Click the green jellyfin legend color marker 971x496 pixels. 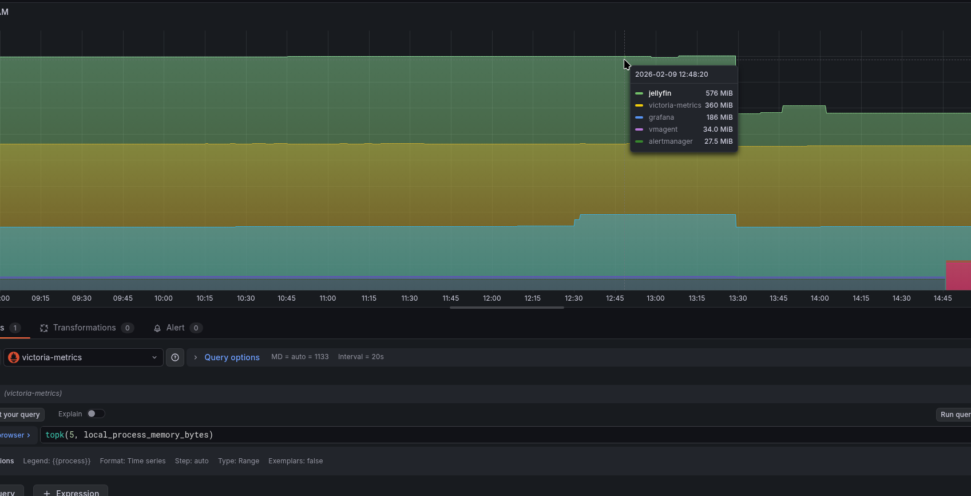point(639,93)
